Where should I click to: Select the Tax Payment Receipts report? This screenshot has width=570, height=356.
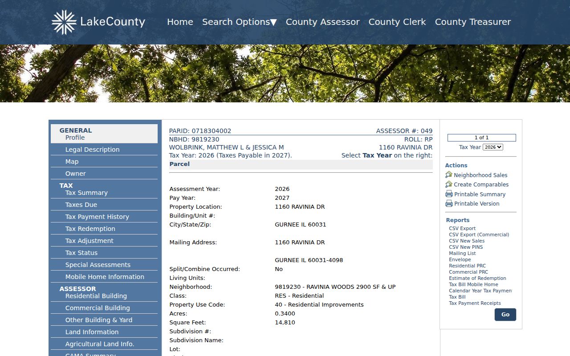[x=475, y=303]
